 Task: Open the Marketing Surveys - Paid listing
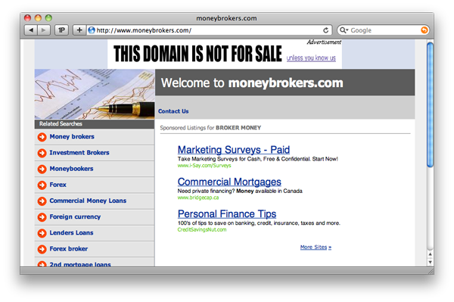[x=233, y=150]
